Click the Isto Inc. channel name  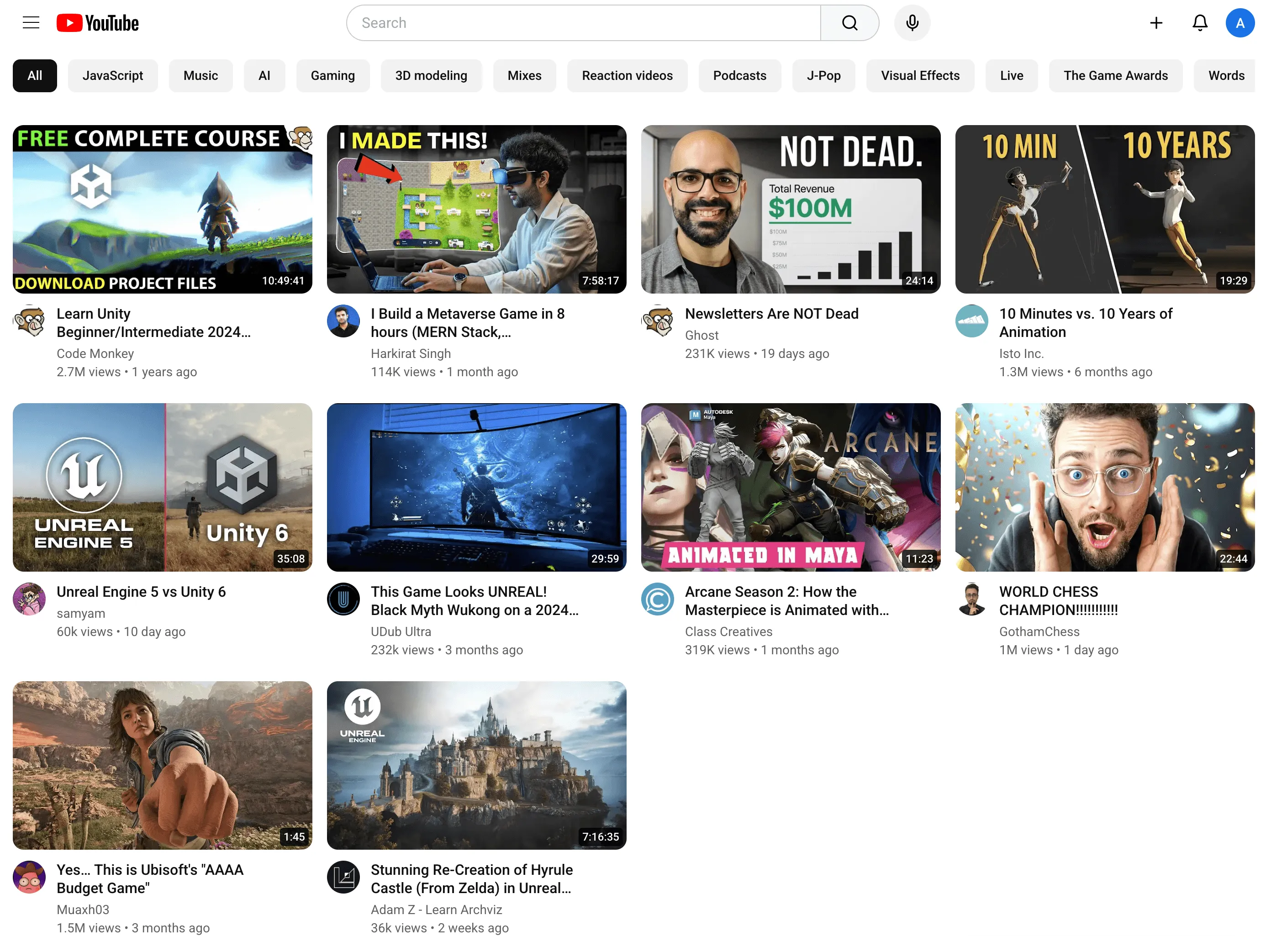tap(1021, 353)
